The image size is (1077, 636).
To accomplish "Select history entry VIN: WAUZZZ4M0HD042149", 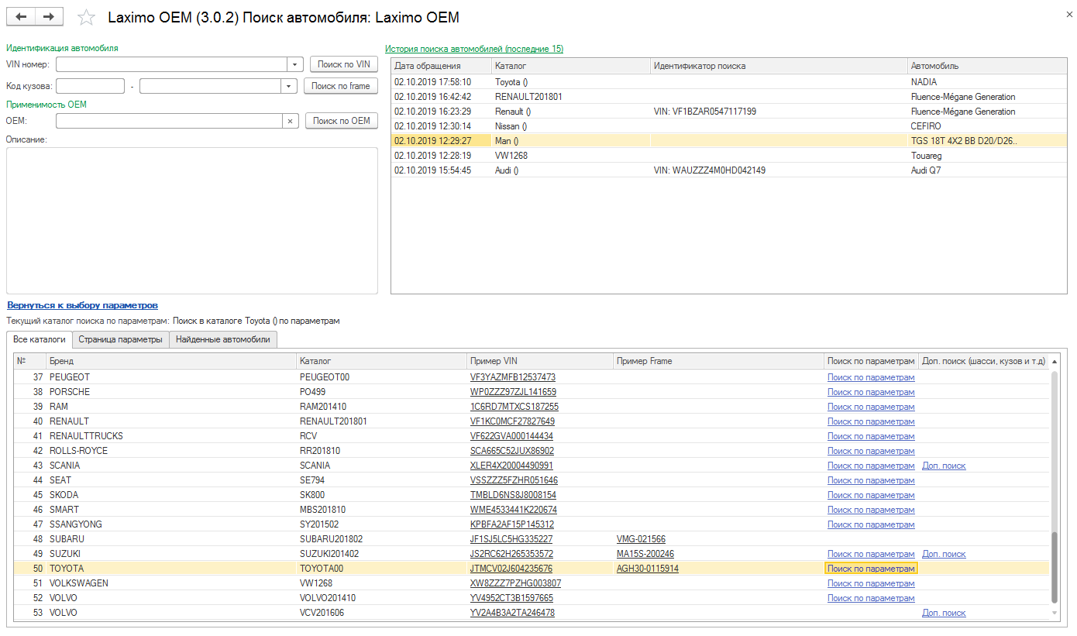I will pyautogui.click(x=729, y=170).
